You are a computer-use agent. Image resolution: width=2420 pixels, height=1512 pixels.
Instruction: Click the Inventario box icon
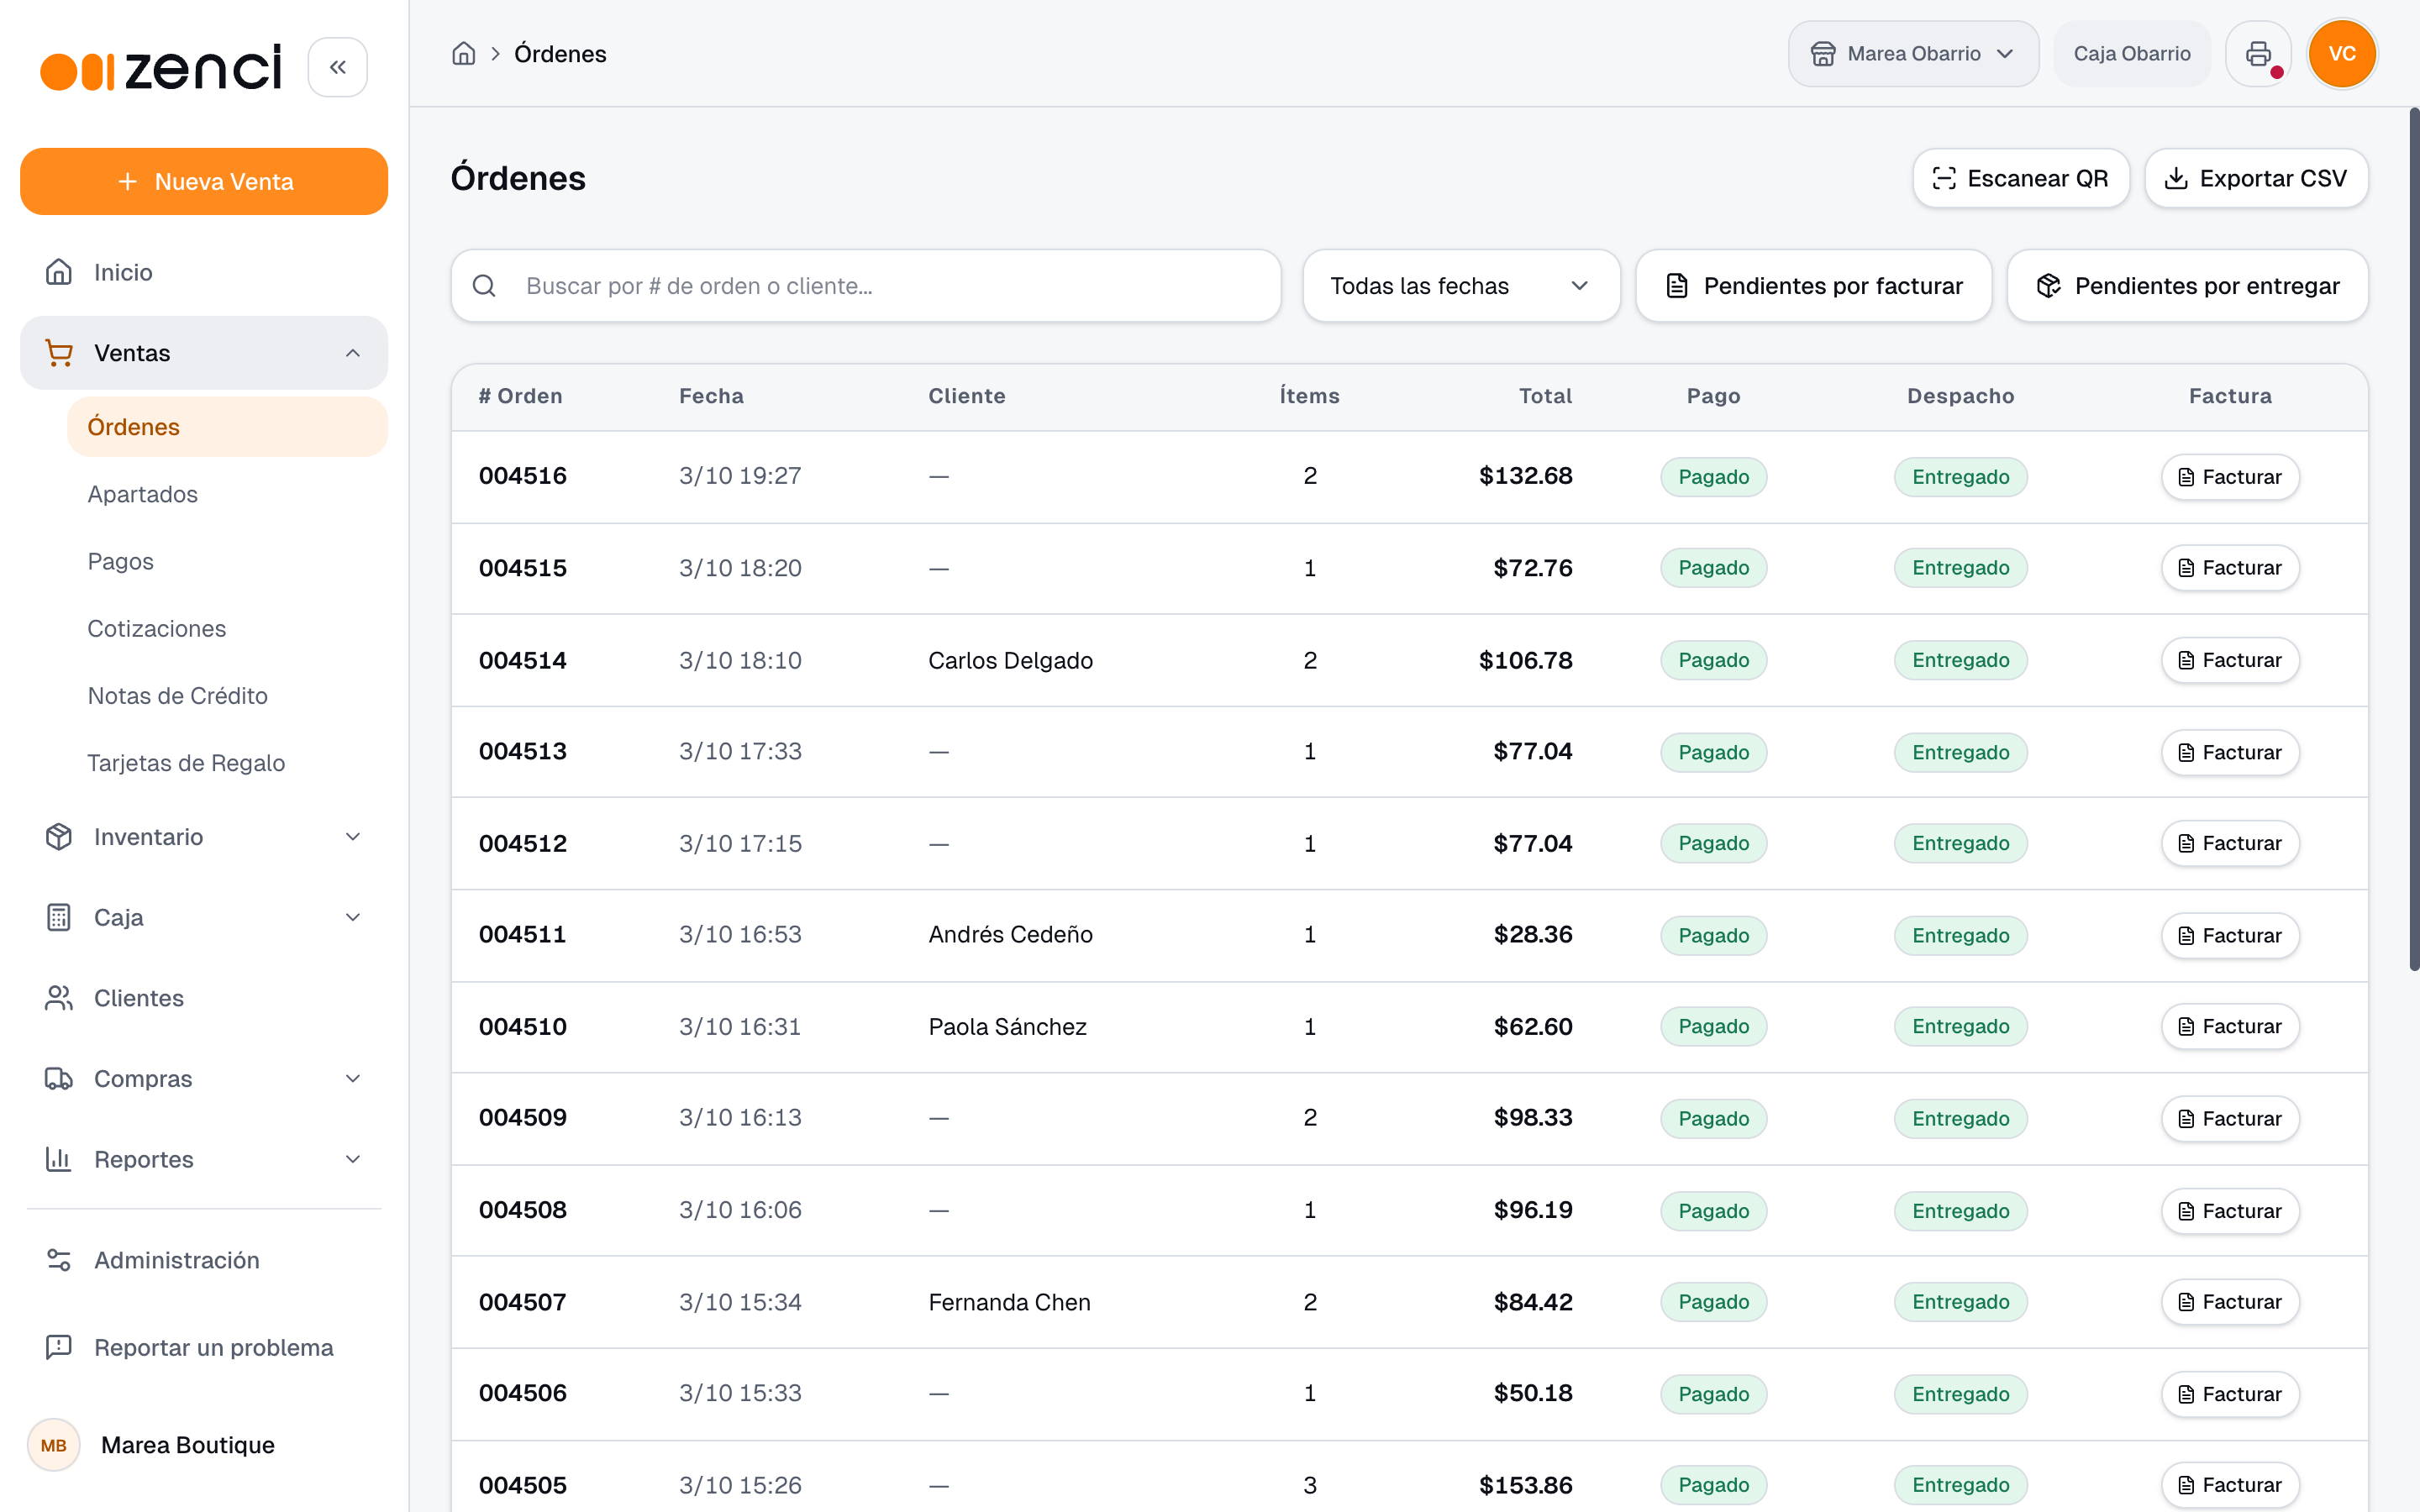tap(59, 837)
